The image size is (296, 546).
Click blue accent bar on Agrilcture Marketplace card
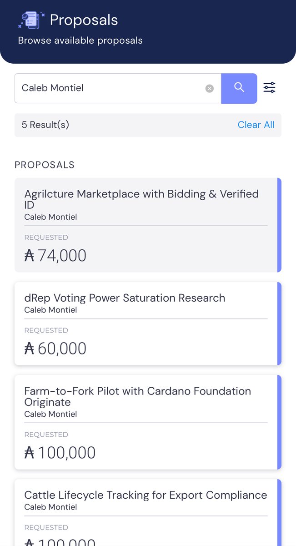(x=279, y=225)
